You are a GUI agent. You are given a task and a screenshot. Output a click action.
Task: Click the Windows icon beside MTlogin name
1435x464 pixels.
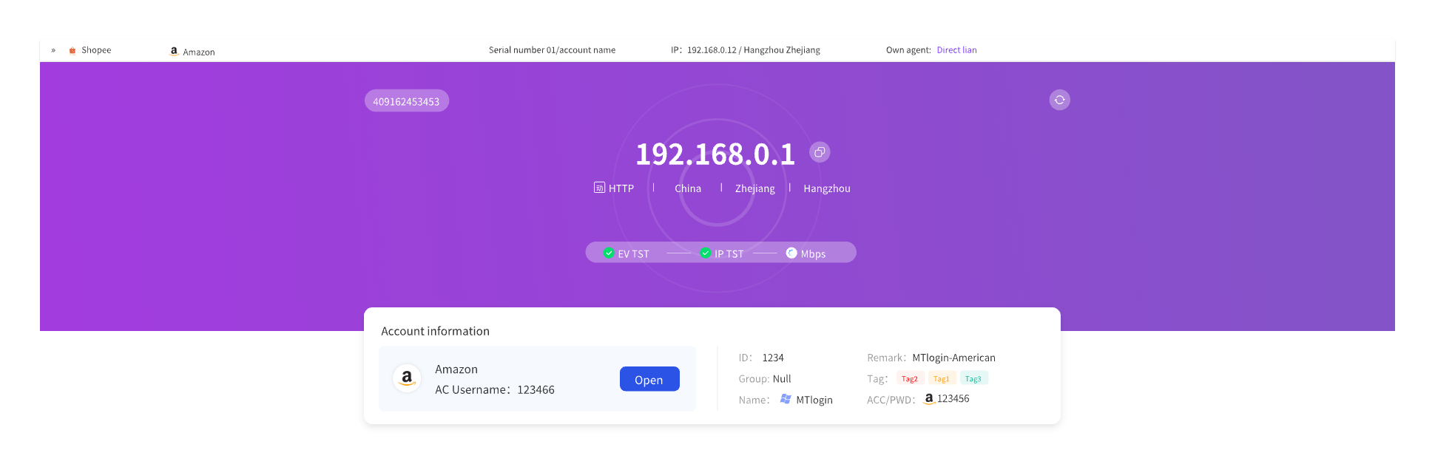click(x=786, y=399)
